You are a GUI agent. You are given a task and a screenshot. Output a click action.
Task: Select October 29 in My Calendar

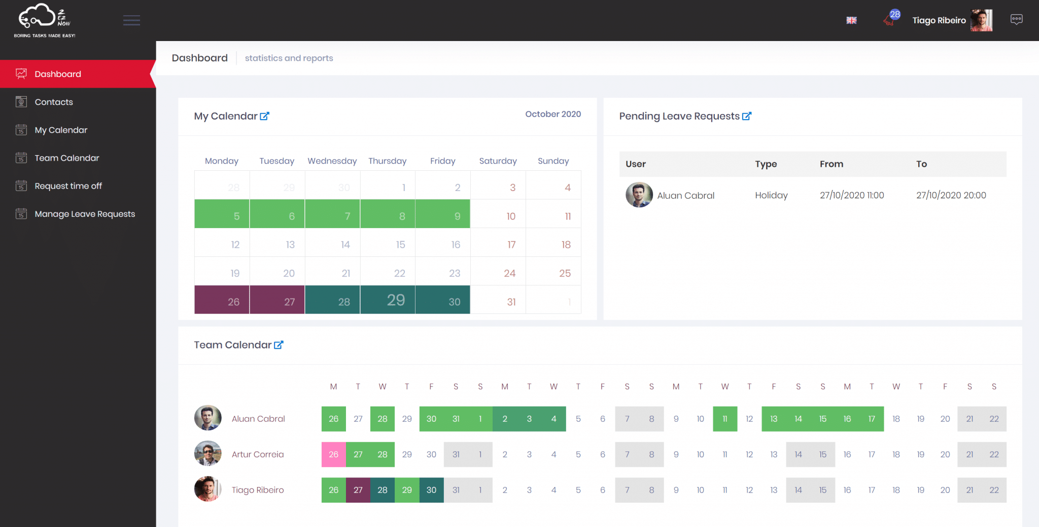coord(388,300)
